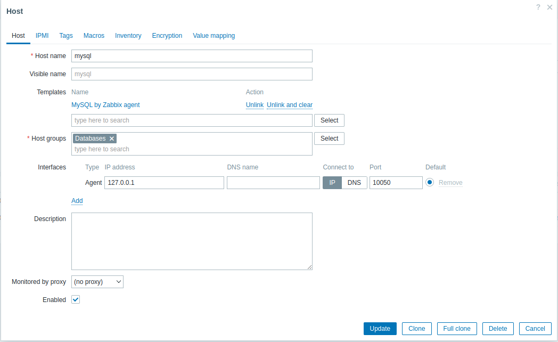Select the Default interface radio button
The width and height of the screenshot is (558, 342).
point(430,183)
